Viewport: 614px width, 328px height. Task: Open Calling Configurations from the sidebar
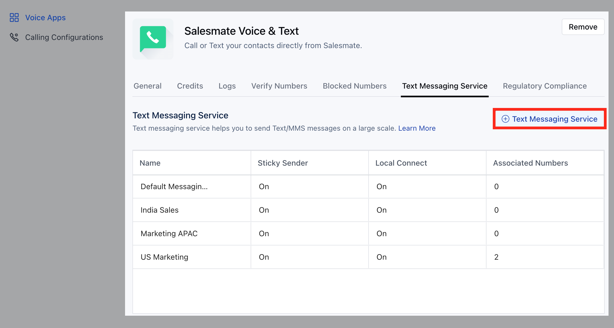pos(64,37)
